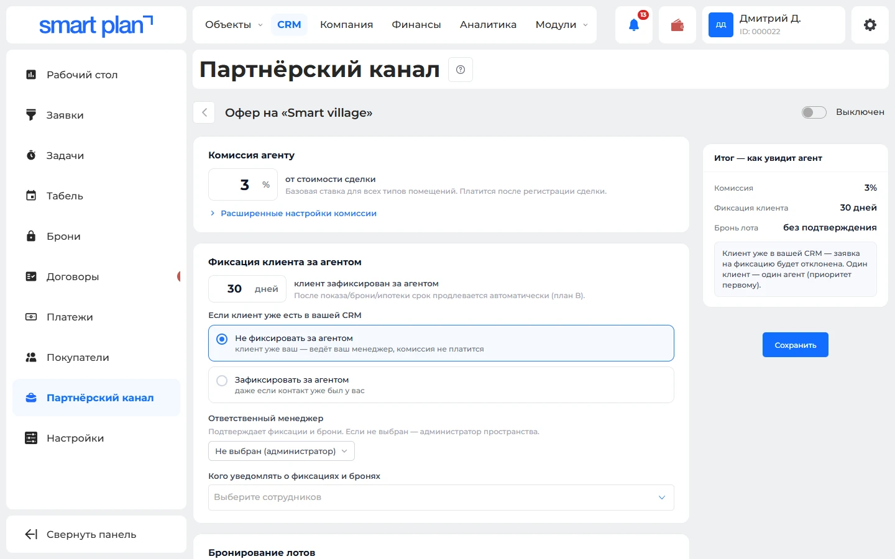Open the wallet icon

tap(677, 25)
